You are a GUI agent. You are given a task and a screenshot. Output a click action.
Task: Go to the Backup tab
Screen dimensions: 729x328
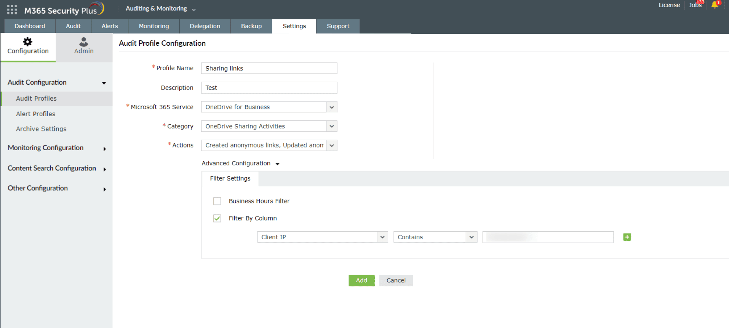click(x=251, y=26)
